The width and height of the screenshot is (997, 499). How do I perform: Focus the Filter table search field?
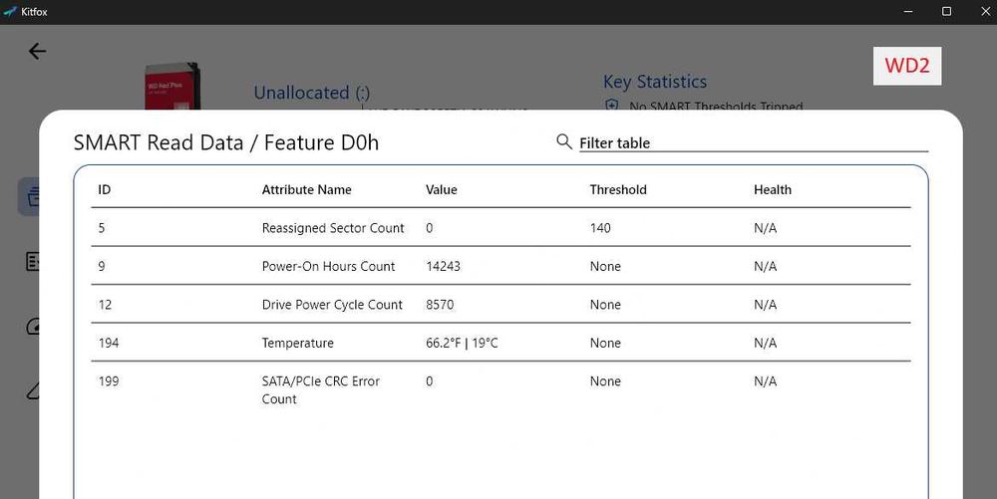point(754,142)
